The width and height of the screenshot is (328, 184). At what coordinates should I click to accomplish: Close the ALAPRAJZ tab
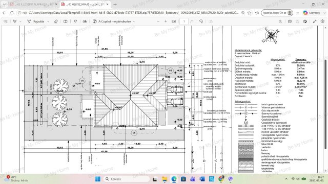[x=56, y=4]
